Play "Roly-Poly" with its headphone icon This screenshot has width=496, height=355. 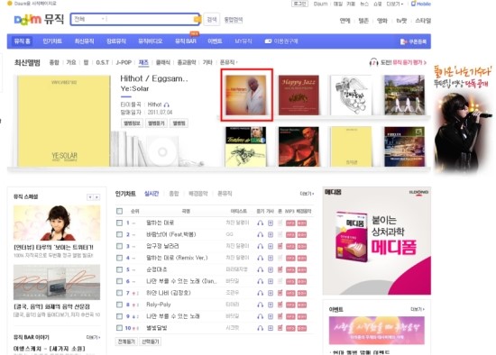tap(260, 305)
